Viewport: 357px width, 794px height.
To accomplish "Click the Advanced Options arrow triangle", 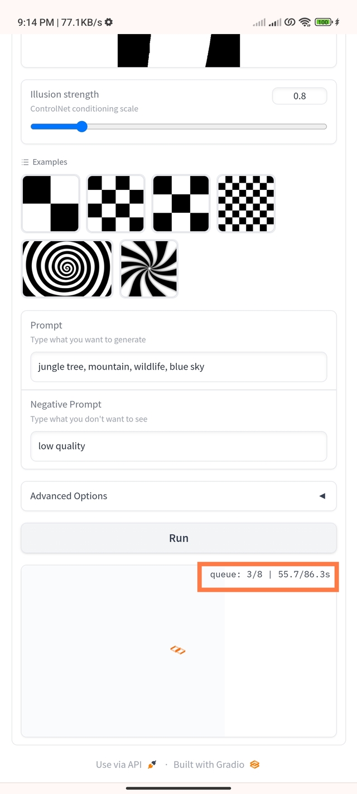I will [x=322, y=496].
